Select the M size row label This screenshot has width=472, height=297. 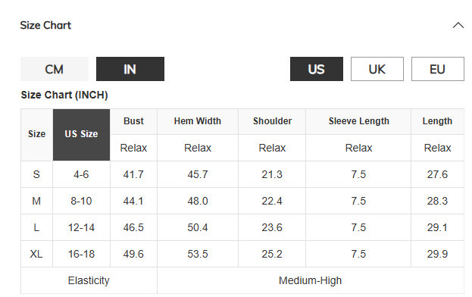click(36, 201)
